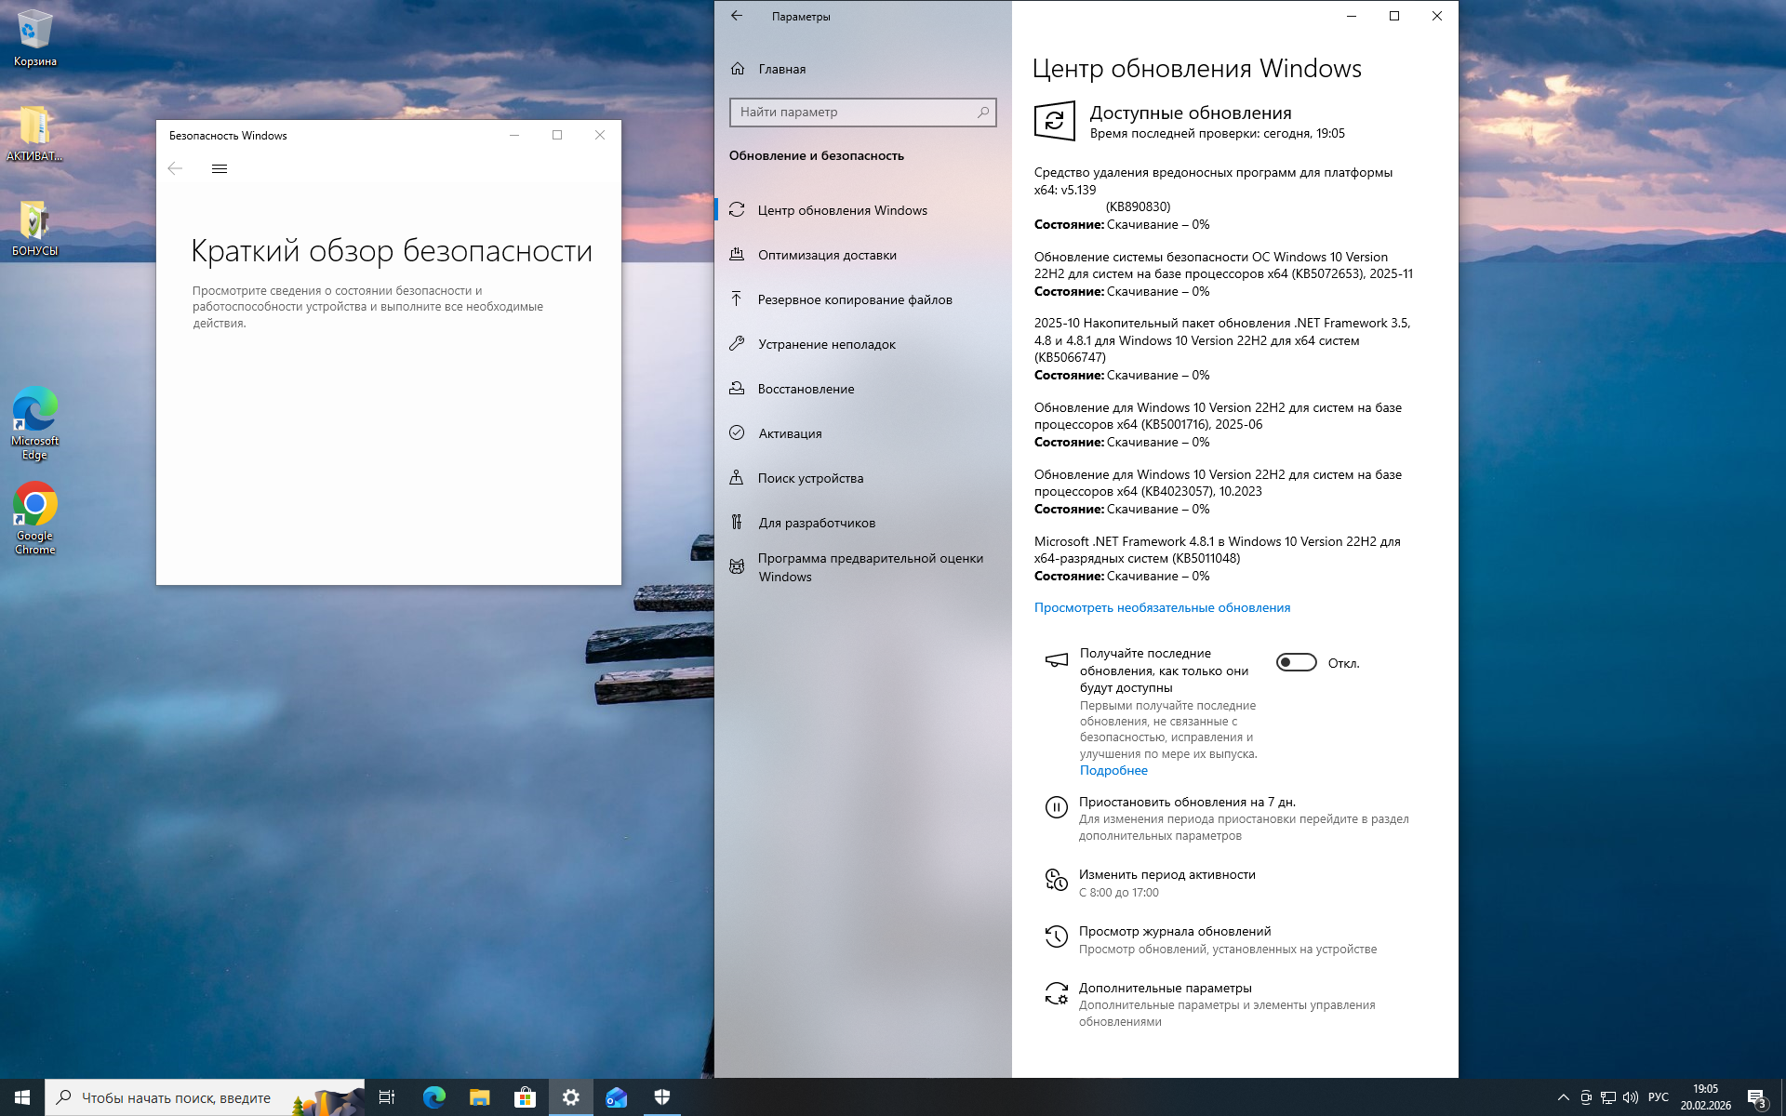Click the refresh icon beside Доступные обновления

1054,121
